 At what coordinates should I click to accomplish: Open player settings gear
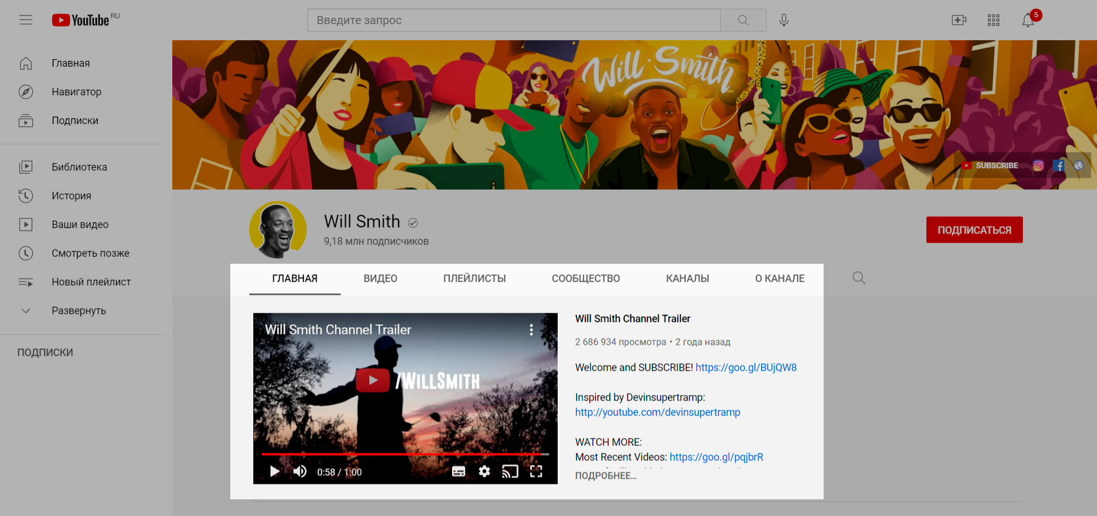[x=484, y=472]
